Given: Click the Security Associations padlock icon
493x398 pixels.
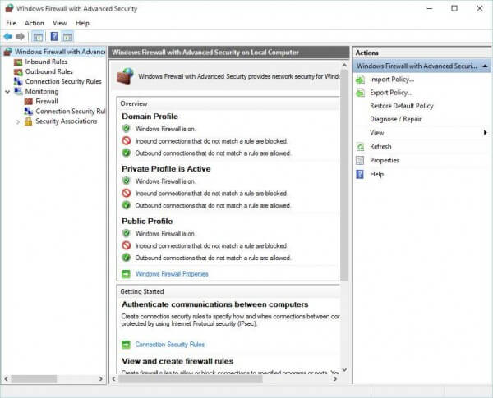Looking at the screenshot, I should click(28, 121).
